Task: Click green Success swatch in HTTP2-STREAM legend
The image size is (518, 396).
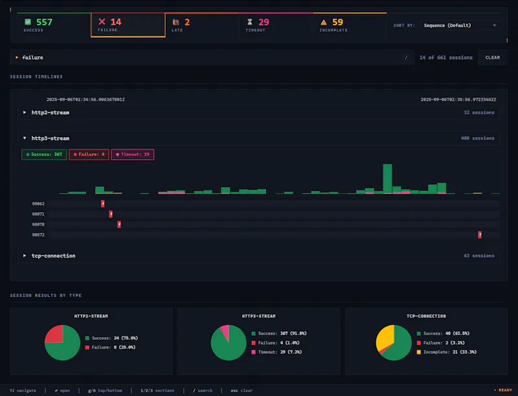Action: coord(87,338)
